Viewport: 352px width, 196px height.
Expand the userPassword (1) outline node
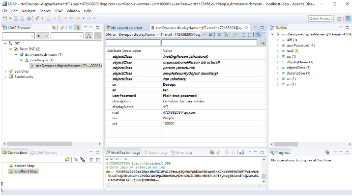coord(278,46)
